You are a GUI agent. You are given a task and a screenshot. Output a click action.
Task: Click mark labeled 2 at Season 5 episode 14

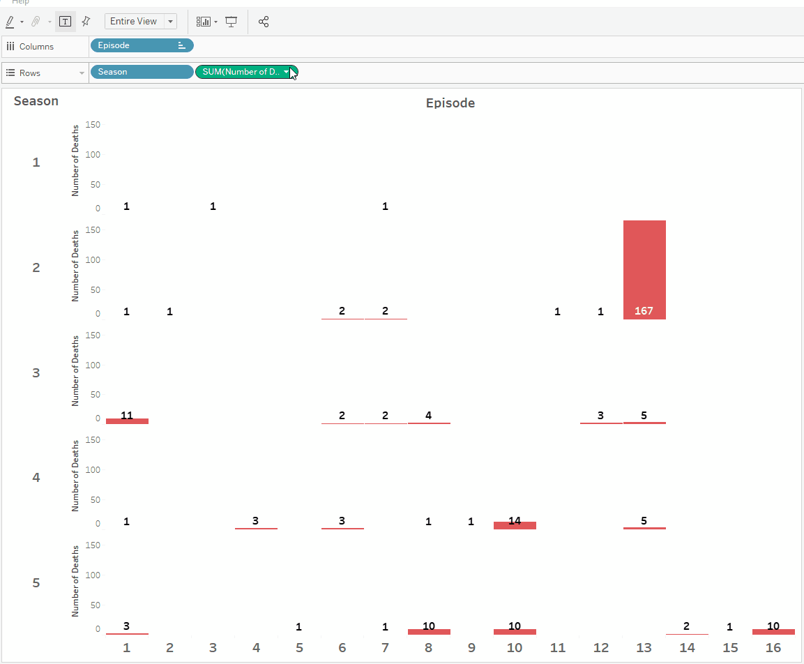(x=687, y=626)
